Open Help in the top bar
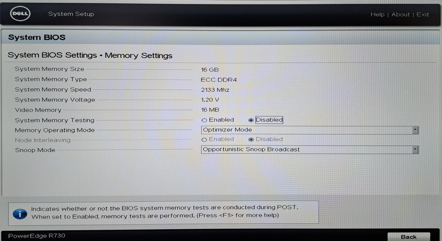The image size is (442, 241). click(377, 14)
